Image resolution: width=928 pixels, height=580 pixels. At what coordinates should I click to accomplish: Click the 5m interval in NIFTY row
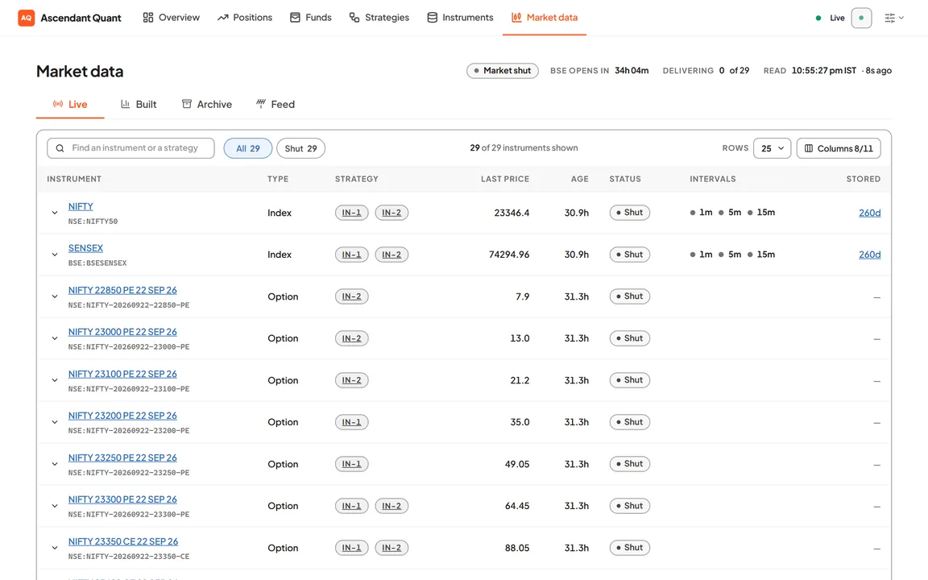pyautogui.click(x=730, y=213)
